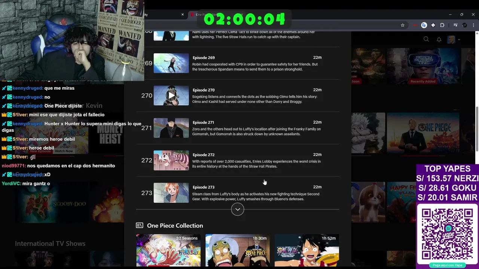Open the Episode 269 thumbnail
Viewport: 479px width, 269px height.
pos(171,63)
